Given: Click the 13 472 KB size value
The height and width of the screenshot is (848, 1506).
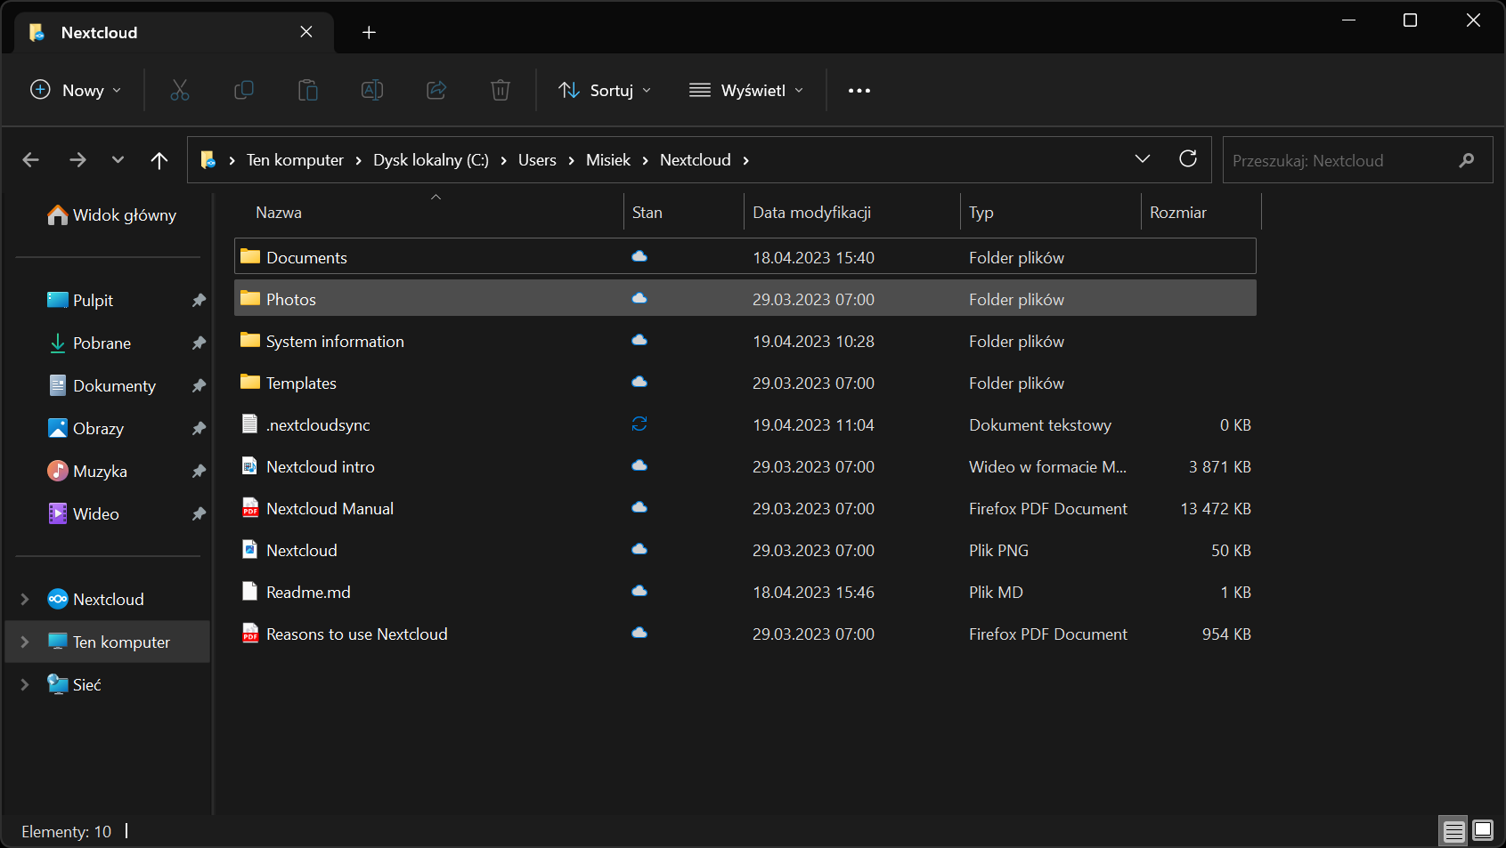Looking at the screenshot, I should (x=1216, y=508).
